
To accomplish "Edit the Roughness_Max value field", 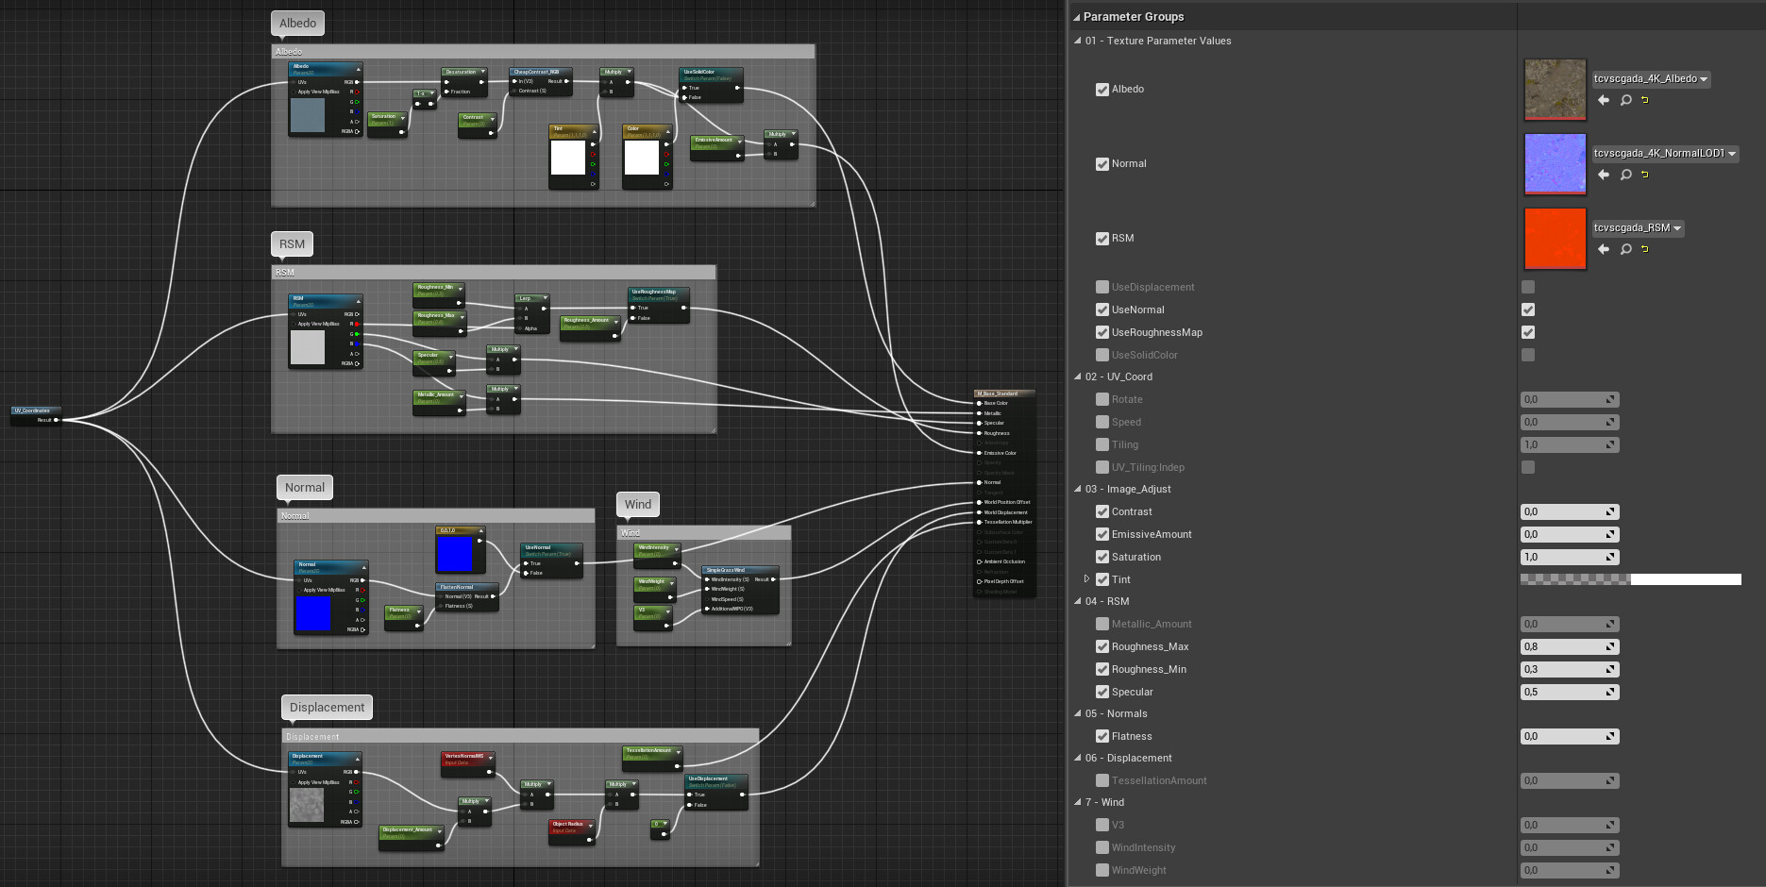I will pyautogui.click(x=1570, y=646).
